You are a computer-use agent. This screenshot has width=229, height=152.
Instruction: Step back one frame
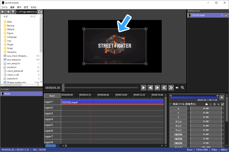coord(150,88)
